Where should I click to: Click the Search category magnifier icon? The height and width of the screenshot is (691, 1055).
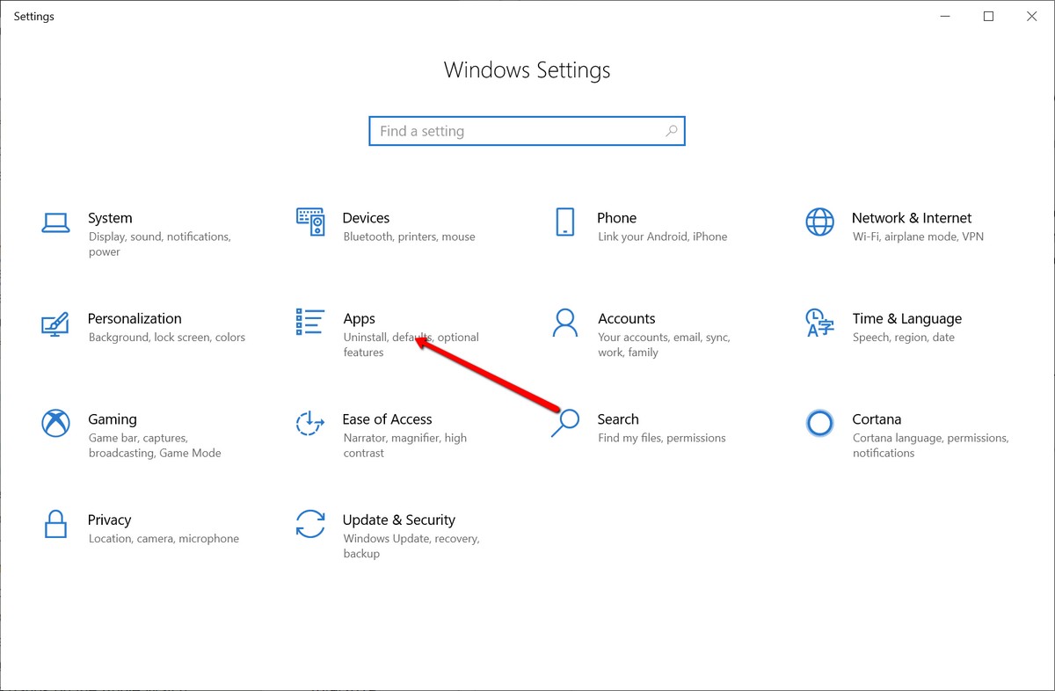tap(565, 423)
